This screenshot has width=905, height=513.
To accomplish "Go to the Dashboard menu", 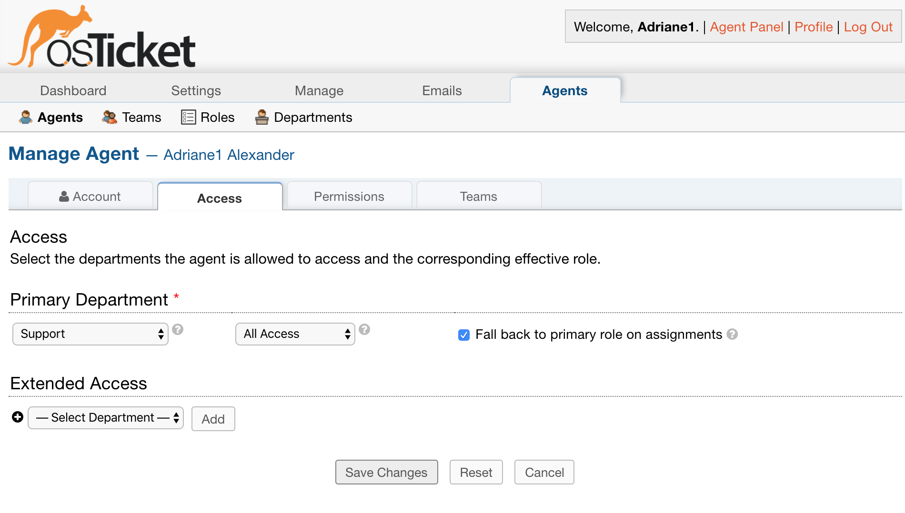I will (x=73, y=90).
